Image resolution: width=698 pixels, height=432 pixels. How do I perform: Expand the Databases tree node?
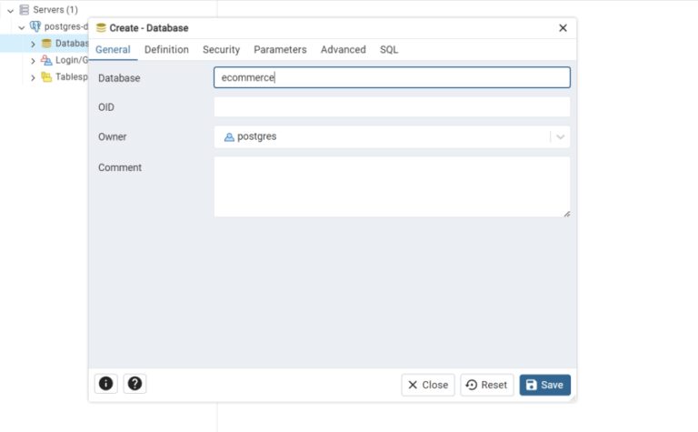tap(33, 44)
